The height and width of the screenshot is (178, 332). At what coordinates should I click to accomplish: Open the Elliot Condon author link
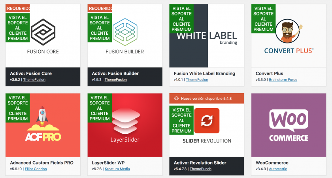pyautogui.click(x=36, y=169)
